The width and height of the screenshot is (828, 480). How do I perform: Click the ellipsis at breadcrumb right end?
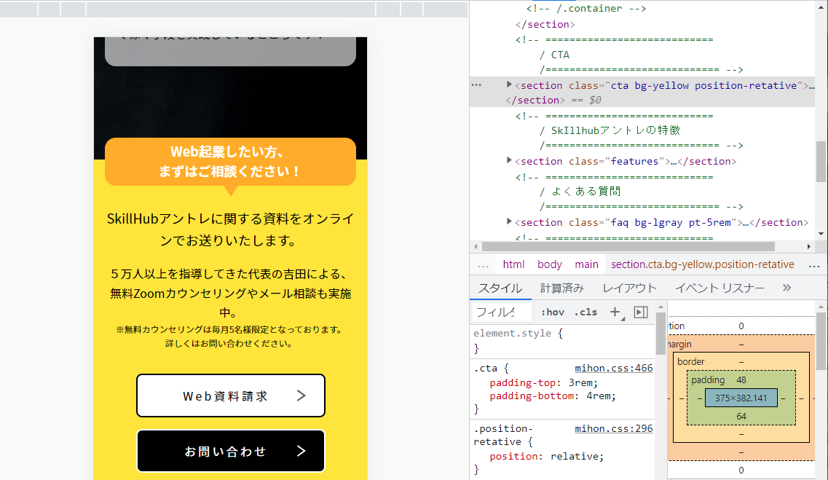tap(813, 266)
